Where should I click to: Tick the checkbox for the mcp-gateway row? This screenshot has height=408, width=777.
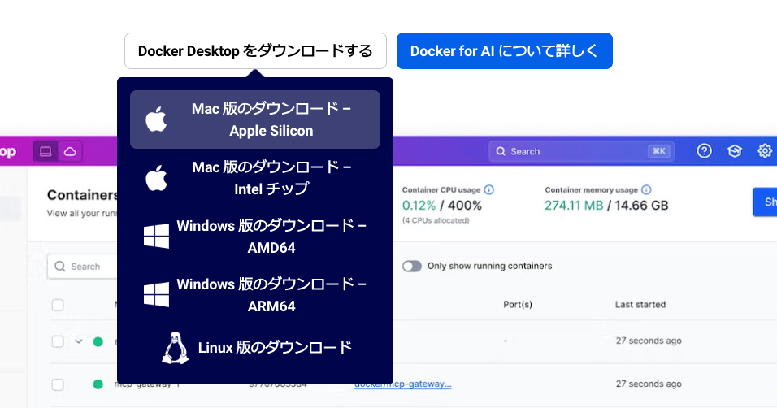click(58, 384)
